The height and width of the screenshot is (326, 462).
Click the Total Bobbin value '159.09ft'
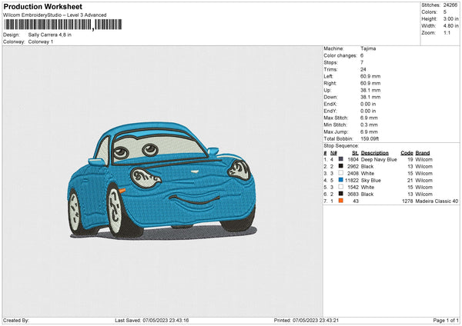370,138
